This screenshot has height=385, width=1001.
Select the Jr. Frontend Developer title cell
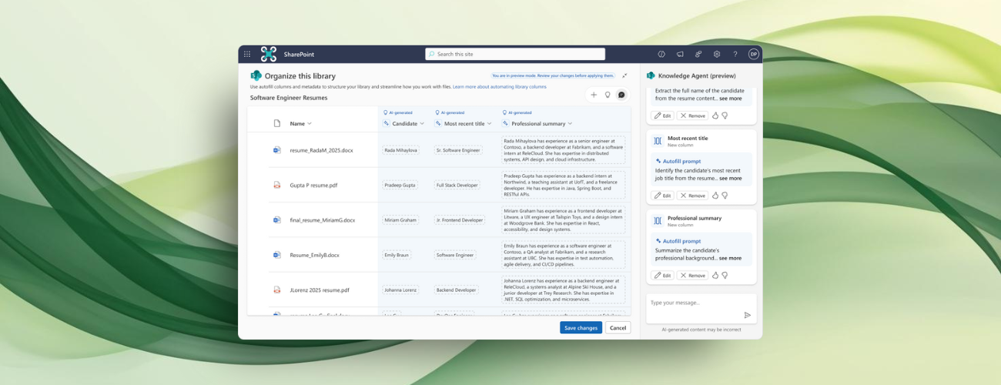[x=460, y=219]
